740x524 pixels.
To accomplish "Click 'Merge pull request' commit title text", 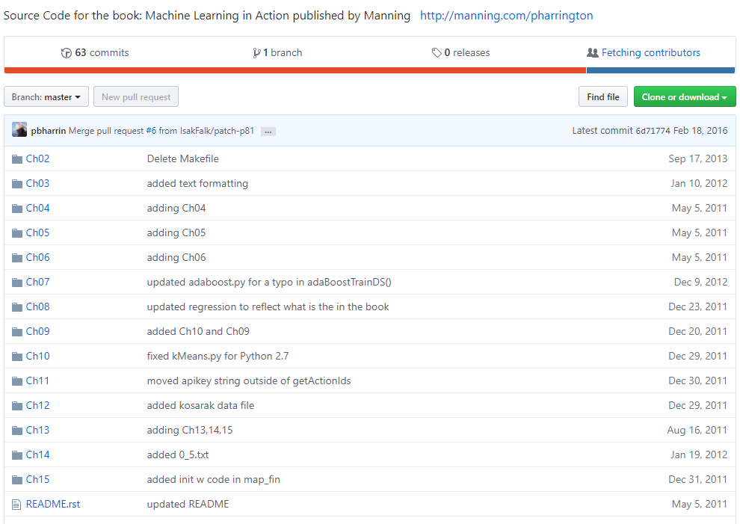I will coord(106,131).
